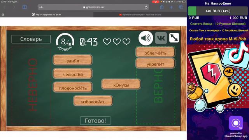Select the word tile облегчИть

(x=155, y=52)
